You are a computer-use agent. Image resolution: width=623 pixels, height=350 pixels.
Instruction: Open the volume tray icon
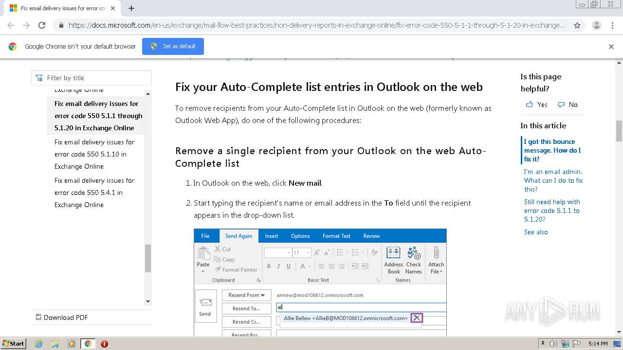point(554,344)
